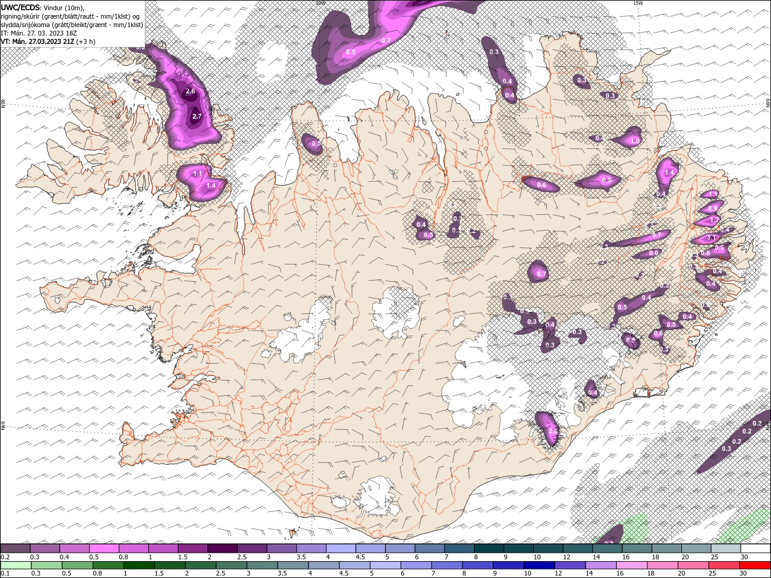This screenshot has width=771, height=578.
Task: Click the 1.0 value in the northeastern snow patch
Action: pos(634,141)
